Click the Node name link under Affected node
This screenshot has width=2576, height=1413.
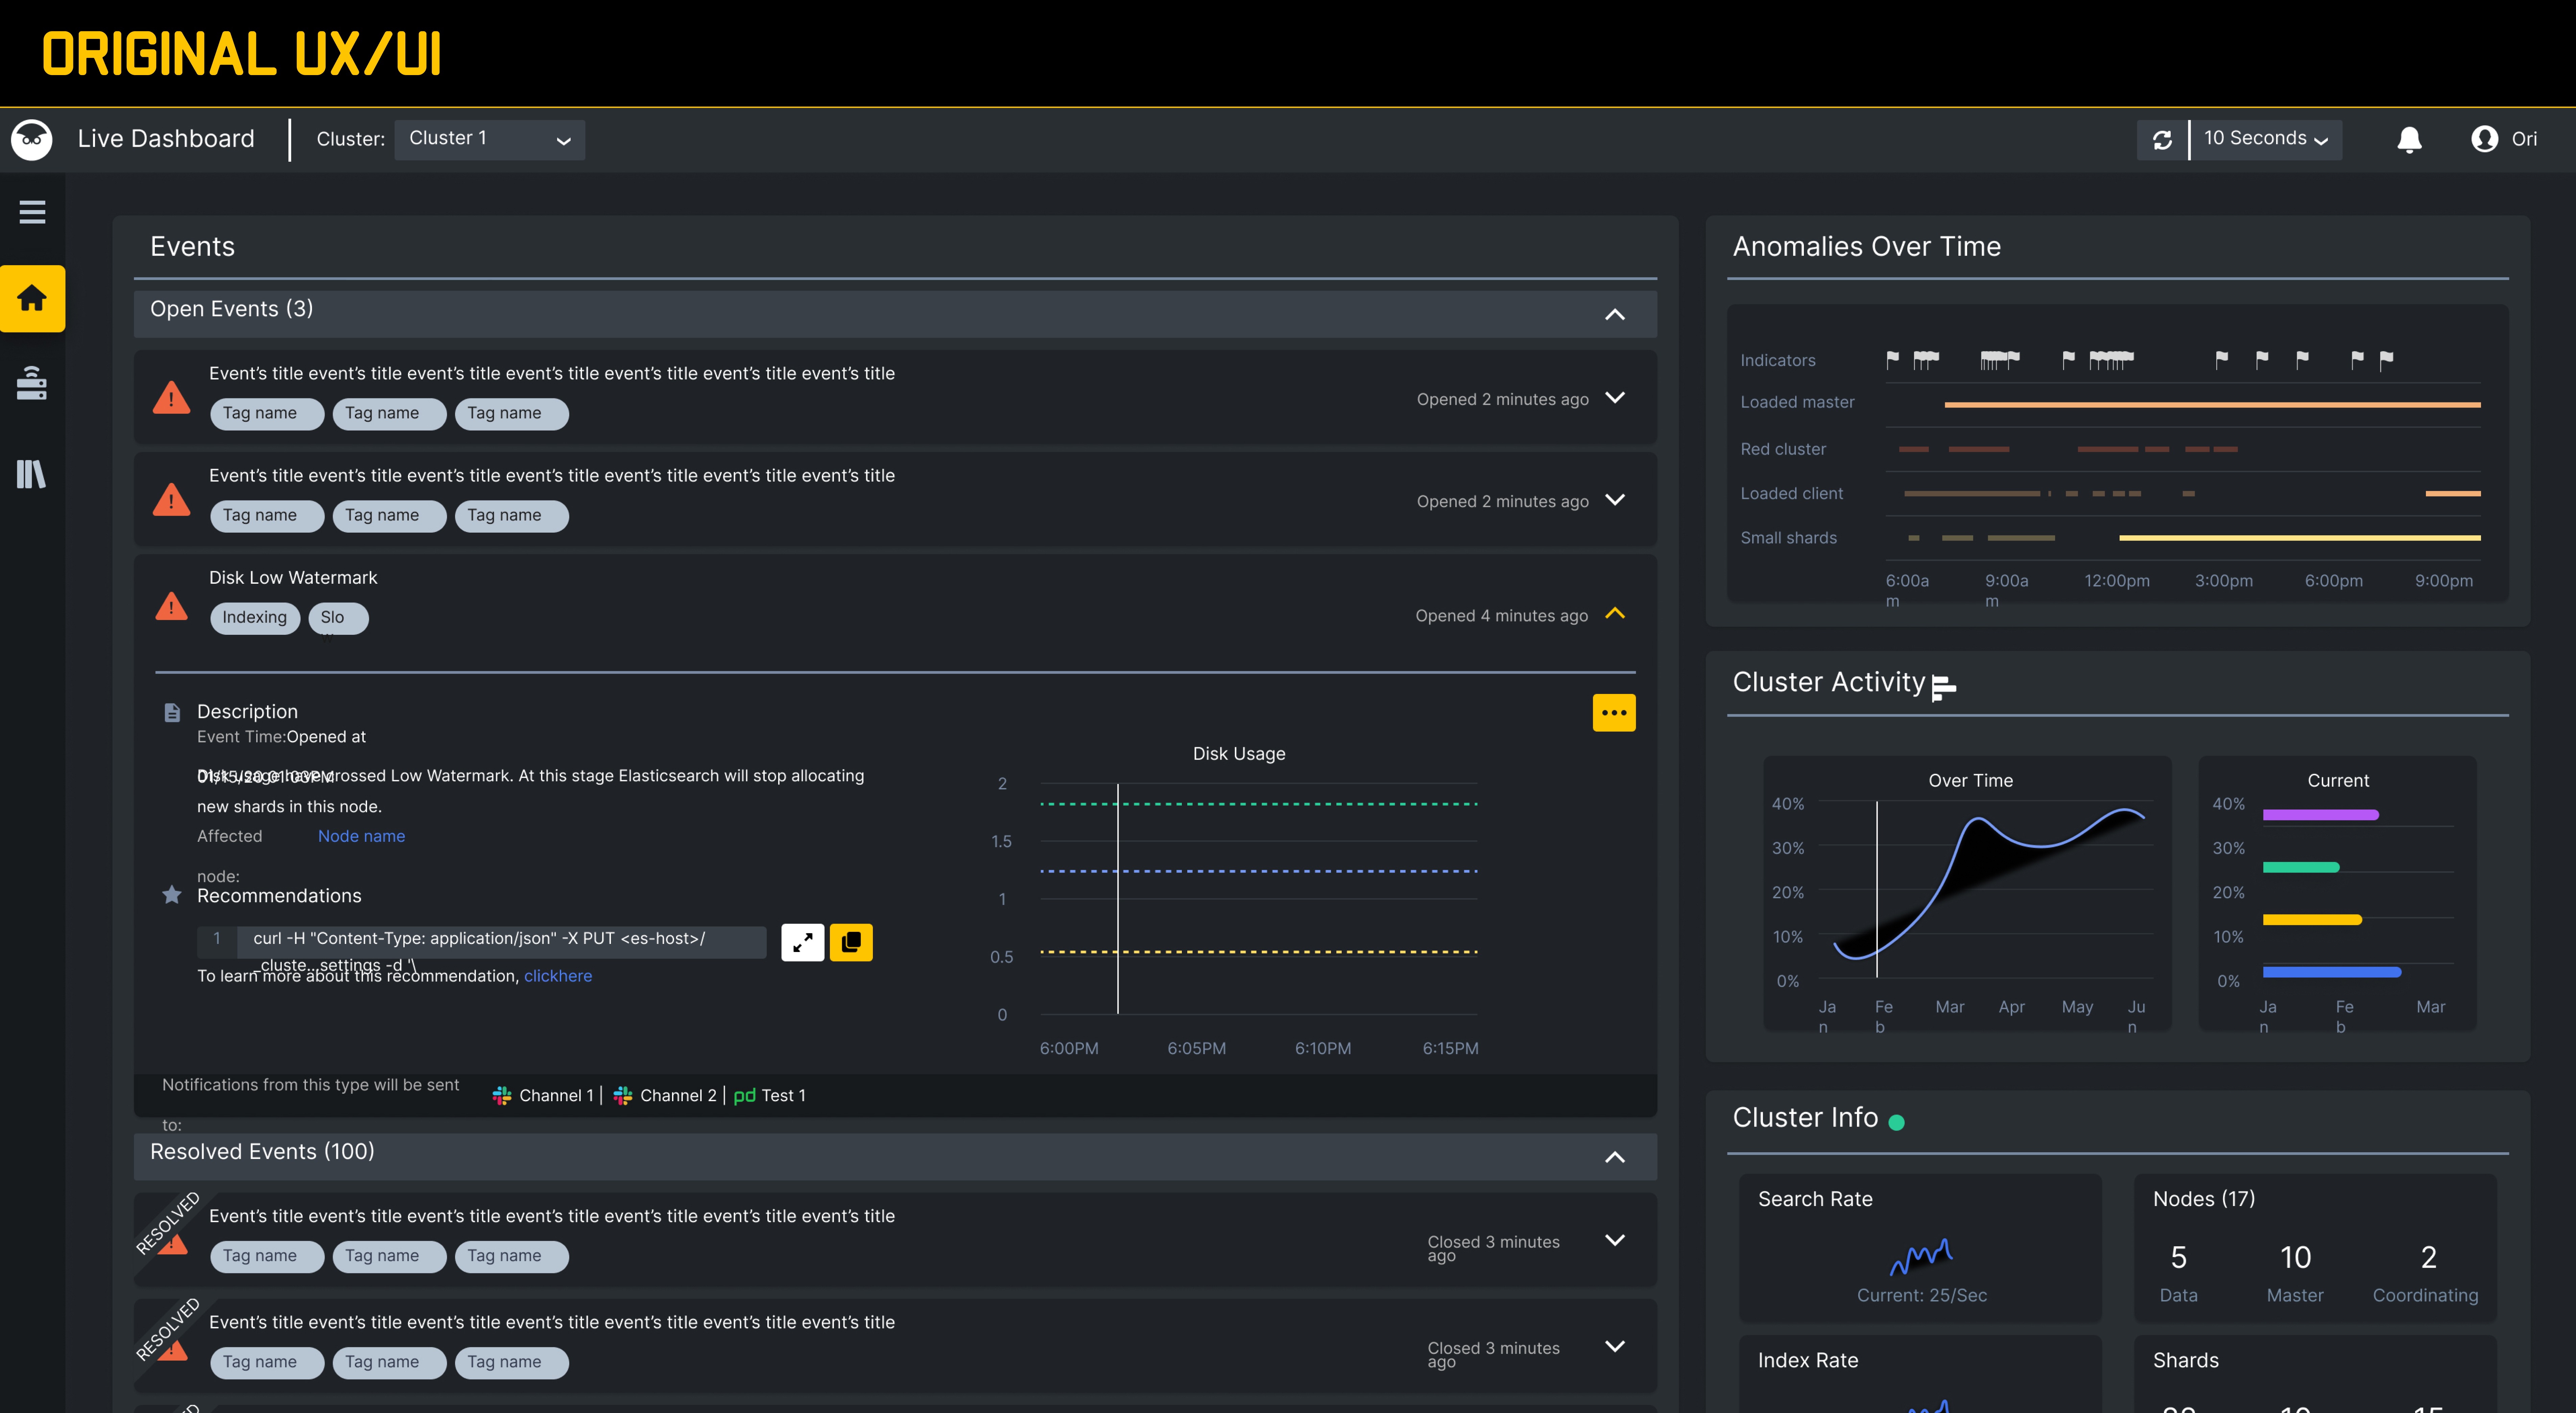tap(361, 836)
